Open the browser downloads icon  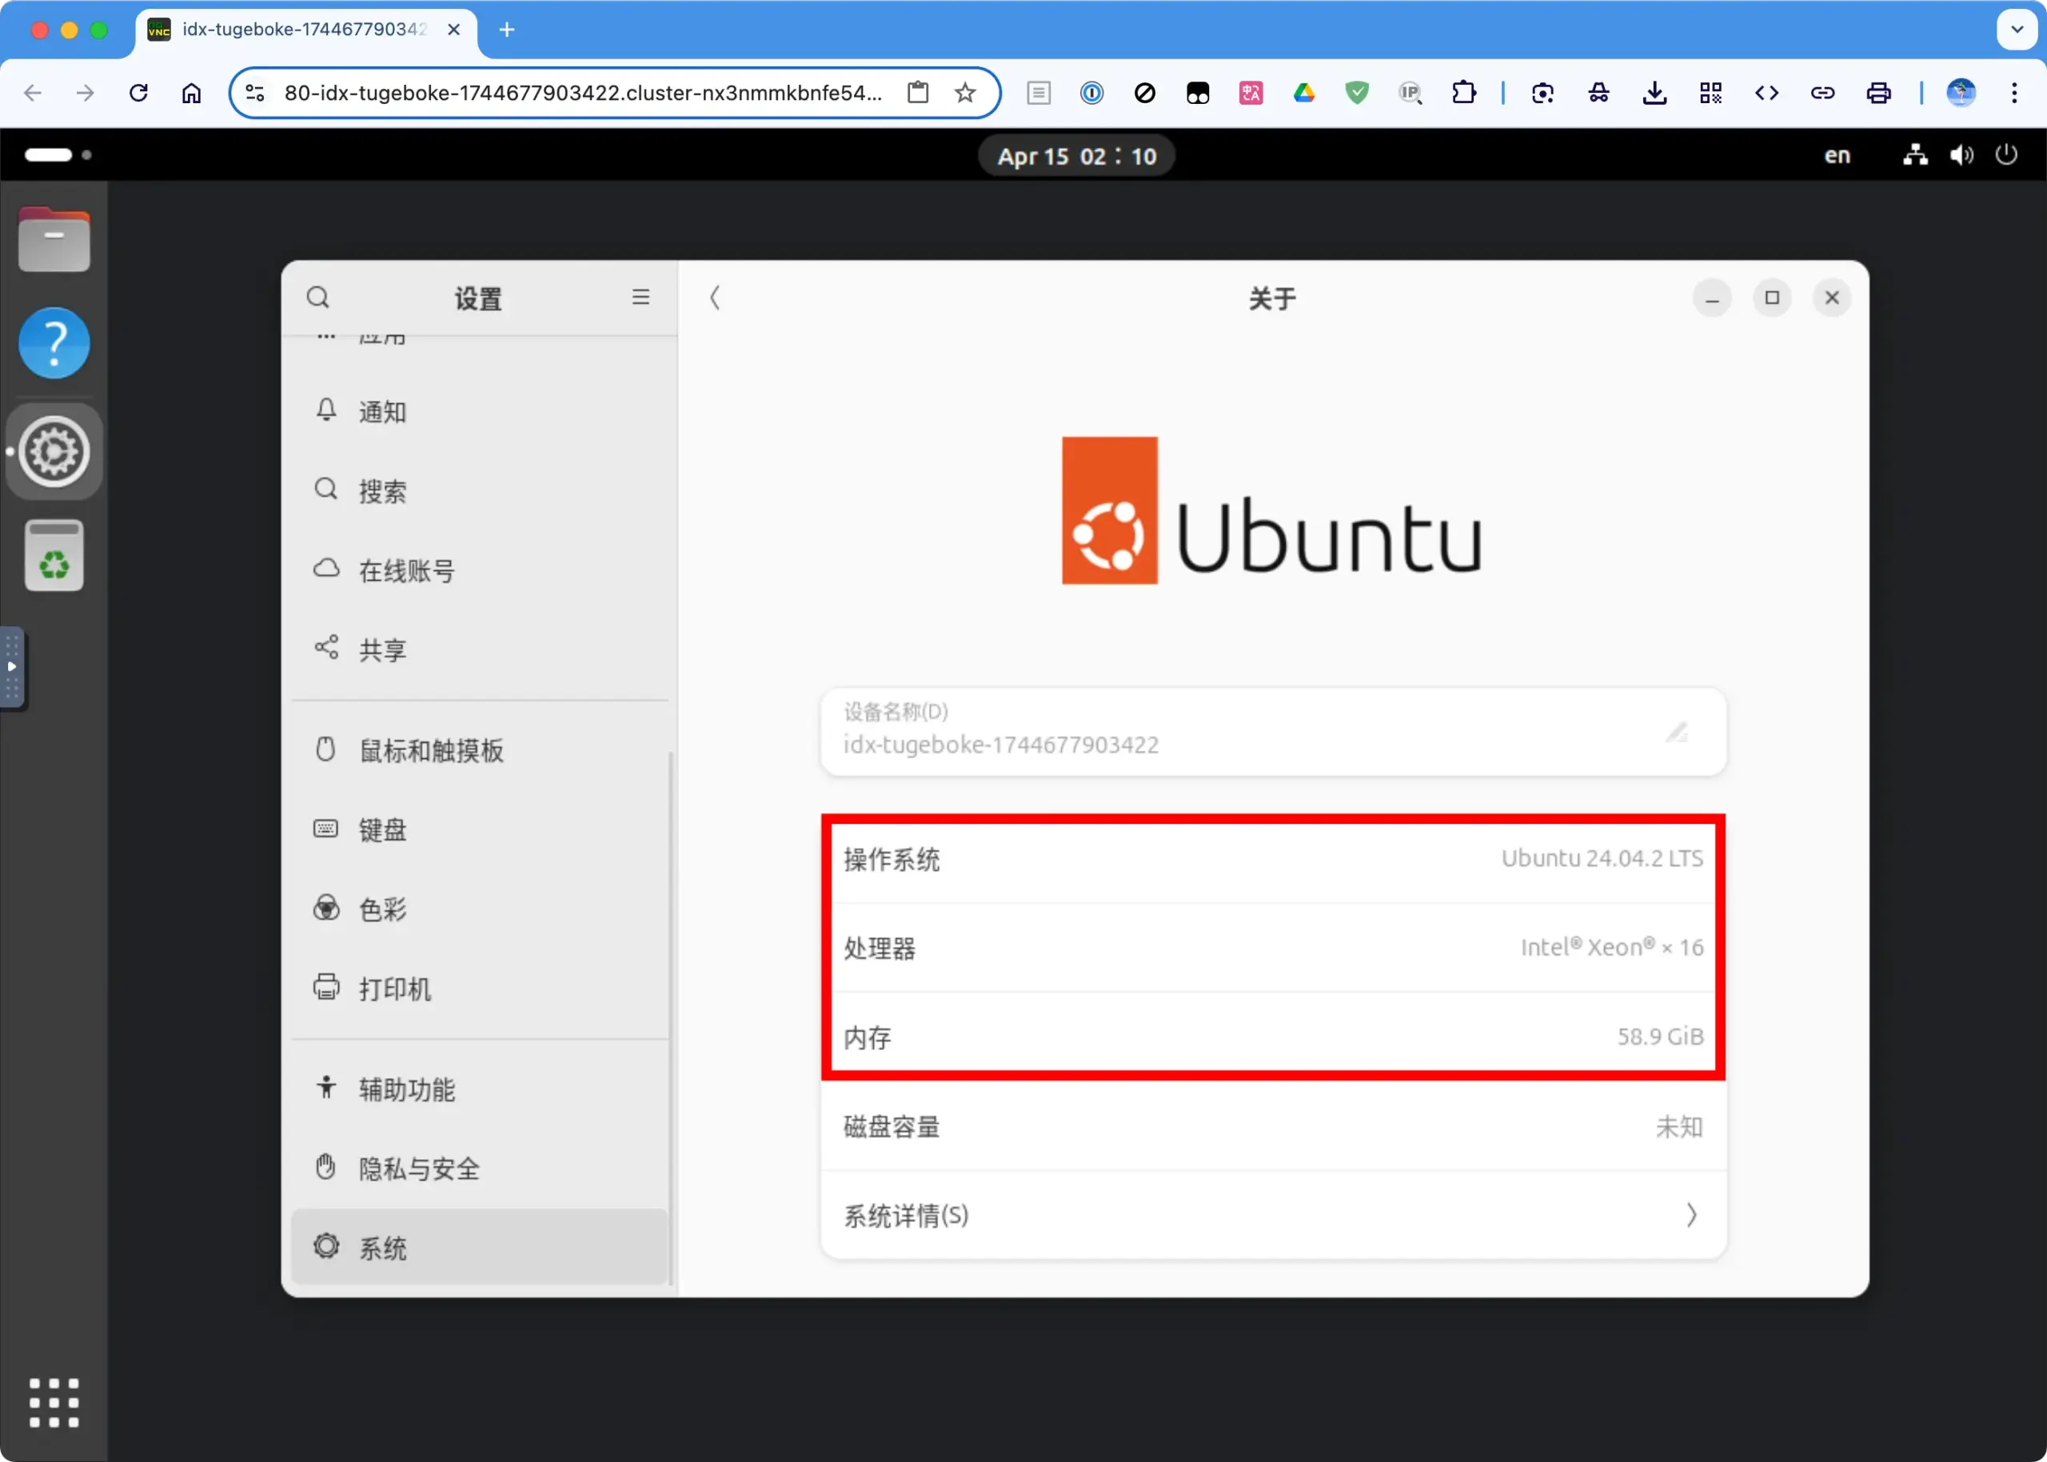click(x=1654, y=93)
